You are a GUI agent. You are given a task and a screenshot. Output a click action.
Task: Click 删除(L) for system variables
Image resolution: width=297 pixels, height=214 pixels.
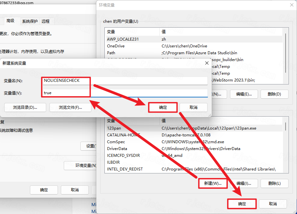point(274,183)
